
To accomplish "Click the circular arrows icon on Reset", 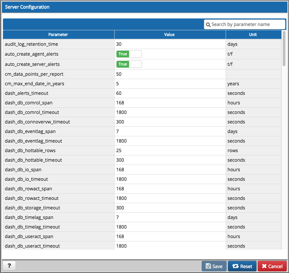I will coord(236,266).
